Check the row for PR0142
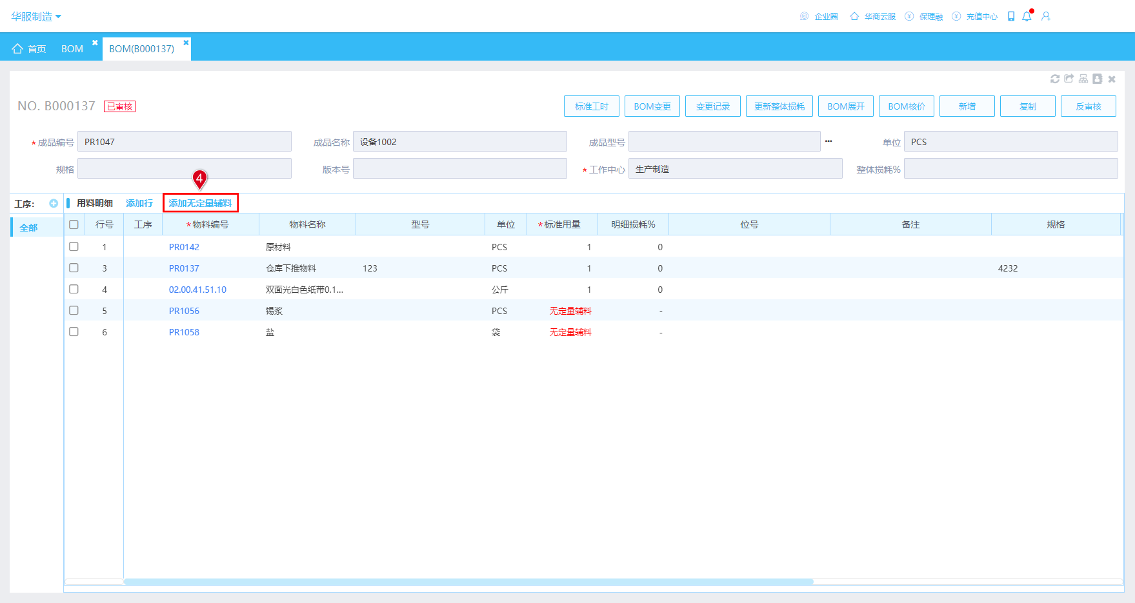Viewport: 1135px width, 603px height. click(74, 246)
